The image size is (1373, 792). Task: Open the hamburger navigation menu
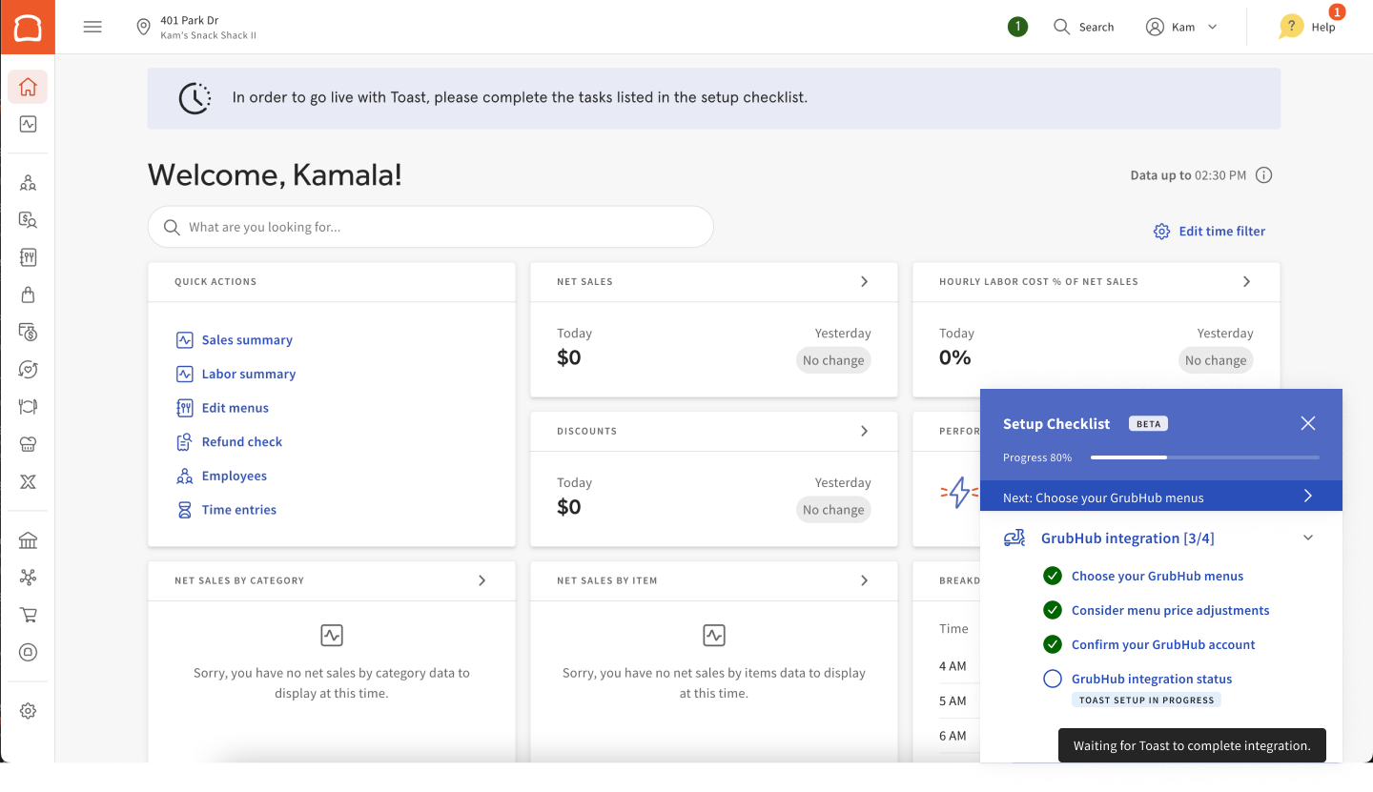(92, 27)
